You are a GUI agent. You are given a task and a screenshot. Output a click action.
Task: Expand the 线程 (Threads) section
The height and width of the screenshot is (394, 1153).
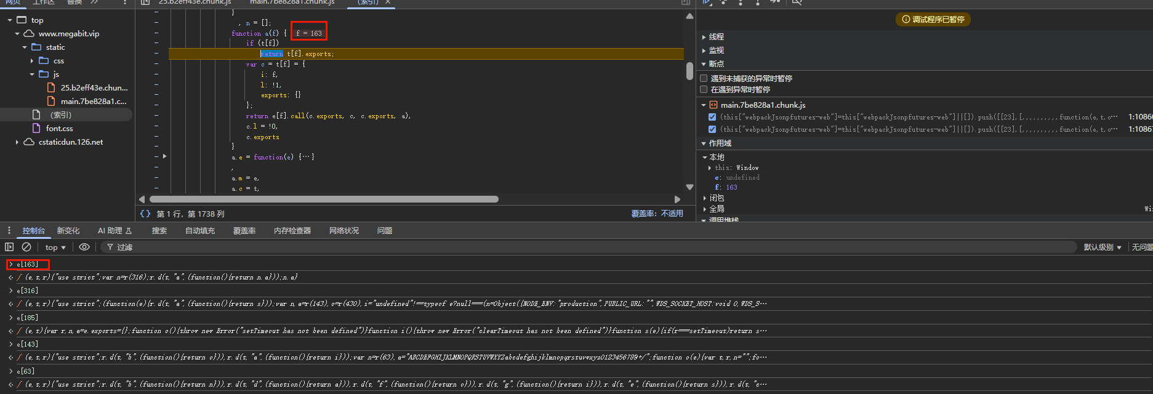tap(704, 37)
